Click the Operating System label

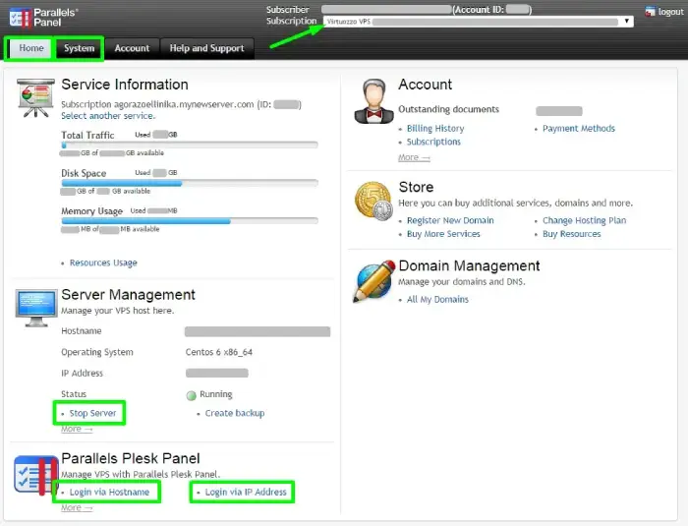[x=97, y=352]
